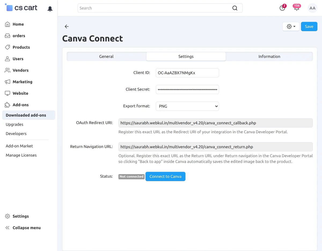Open the Vendors menu label
The image size is (322, 251).
point(20,70)
